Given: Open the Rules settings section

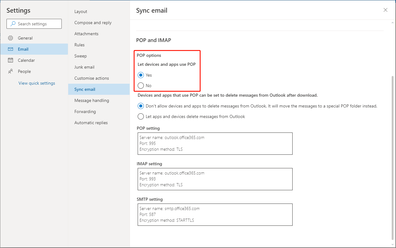Looking at the screenshot, I should pyautogui.click(x=79, y=45).
